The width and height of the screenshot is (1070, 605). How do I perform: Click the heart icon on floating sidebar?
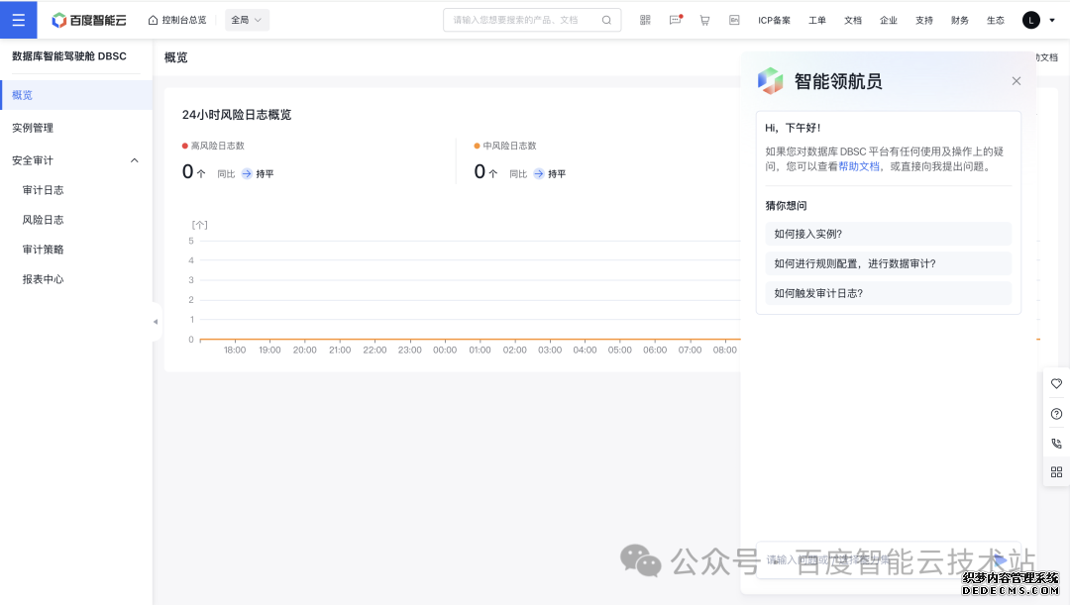coord(1056,383)
